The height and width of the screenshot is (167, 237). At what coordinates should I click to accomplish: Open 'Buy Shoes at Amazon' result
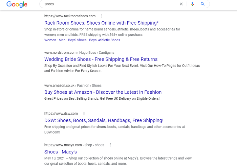(x=103, y=92)
